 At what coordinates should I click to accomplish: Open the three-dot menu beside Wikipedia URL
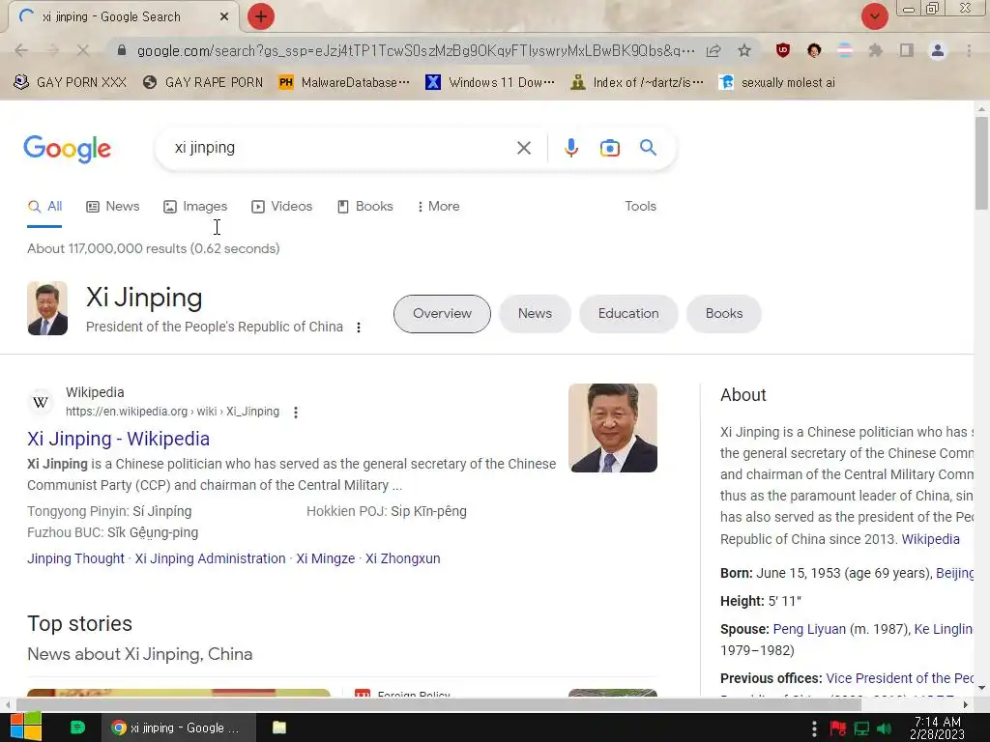296,412
